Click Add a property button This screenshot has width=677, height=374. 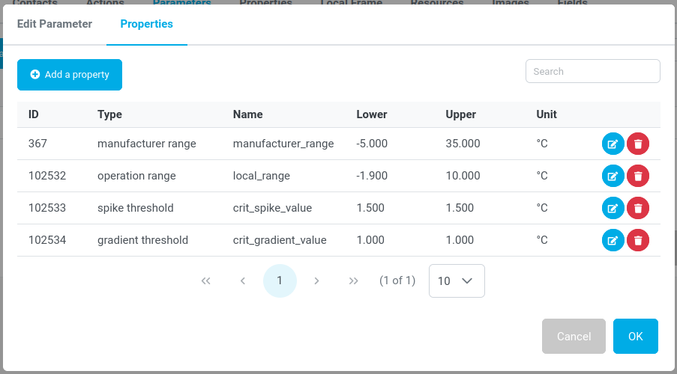(x=70, y=75)
